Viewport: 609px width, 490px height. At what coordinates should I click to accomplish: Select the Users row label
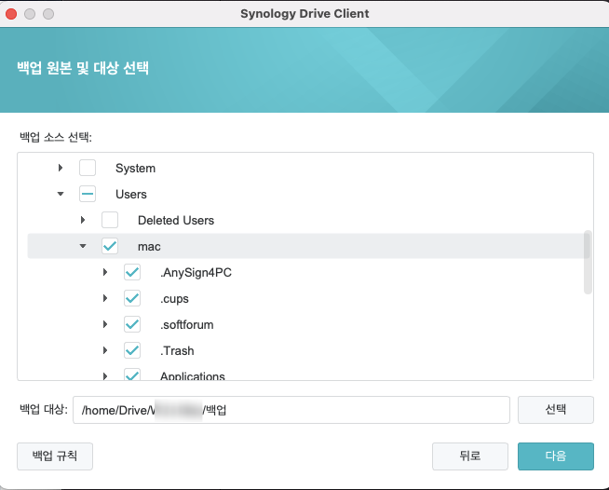(x=131, y=195)
